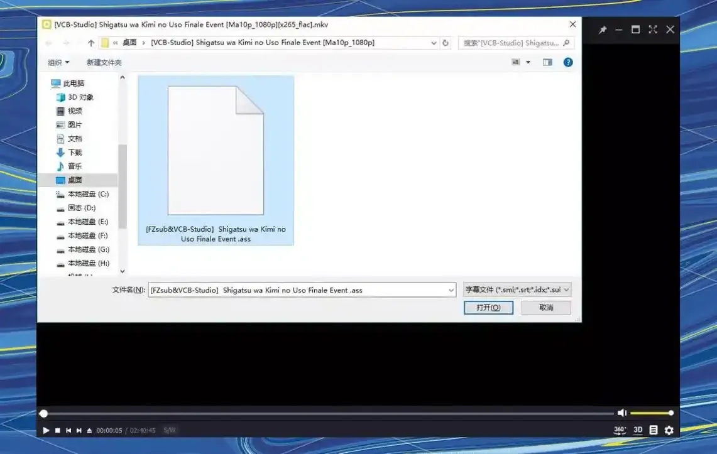Click the folder search box
Image resolution: width=717 pixels, height=454 pixels.
click(516, 43)
